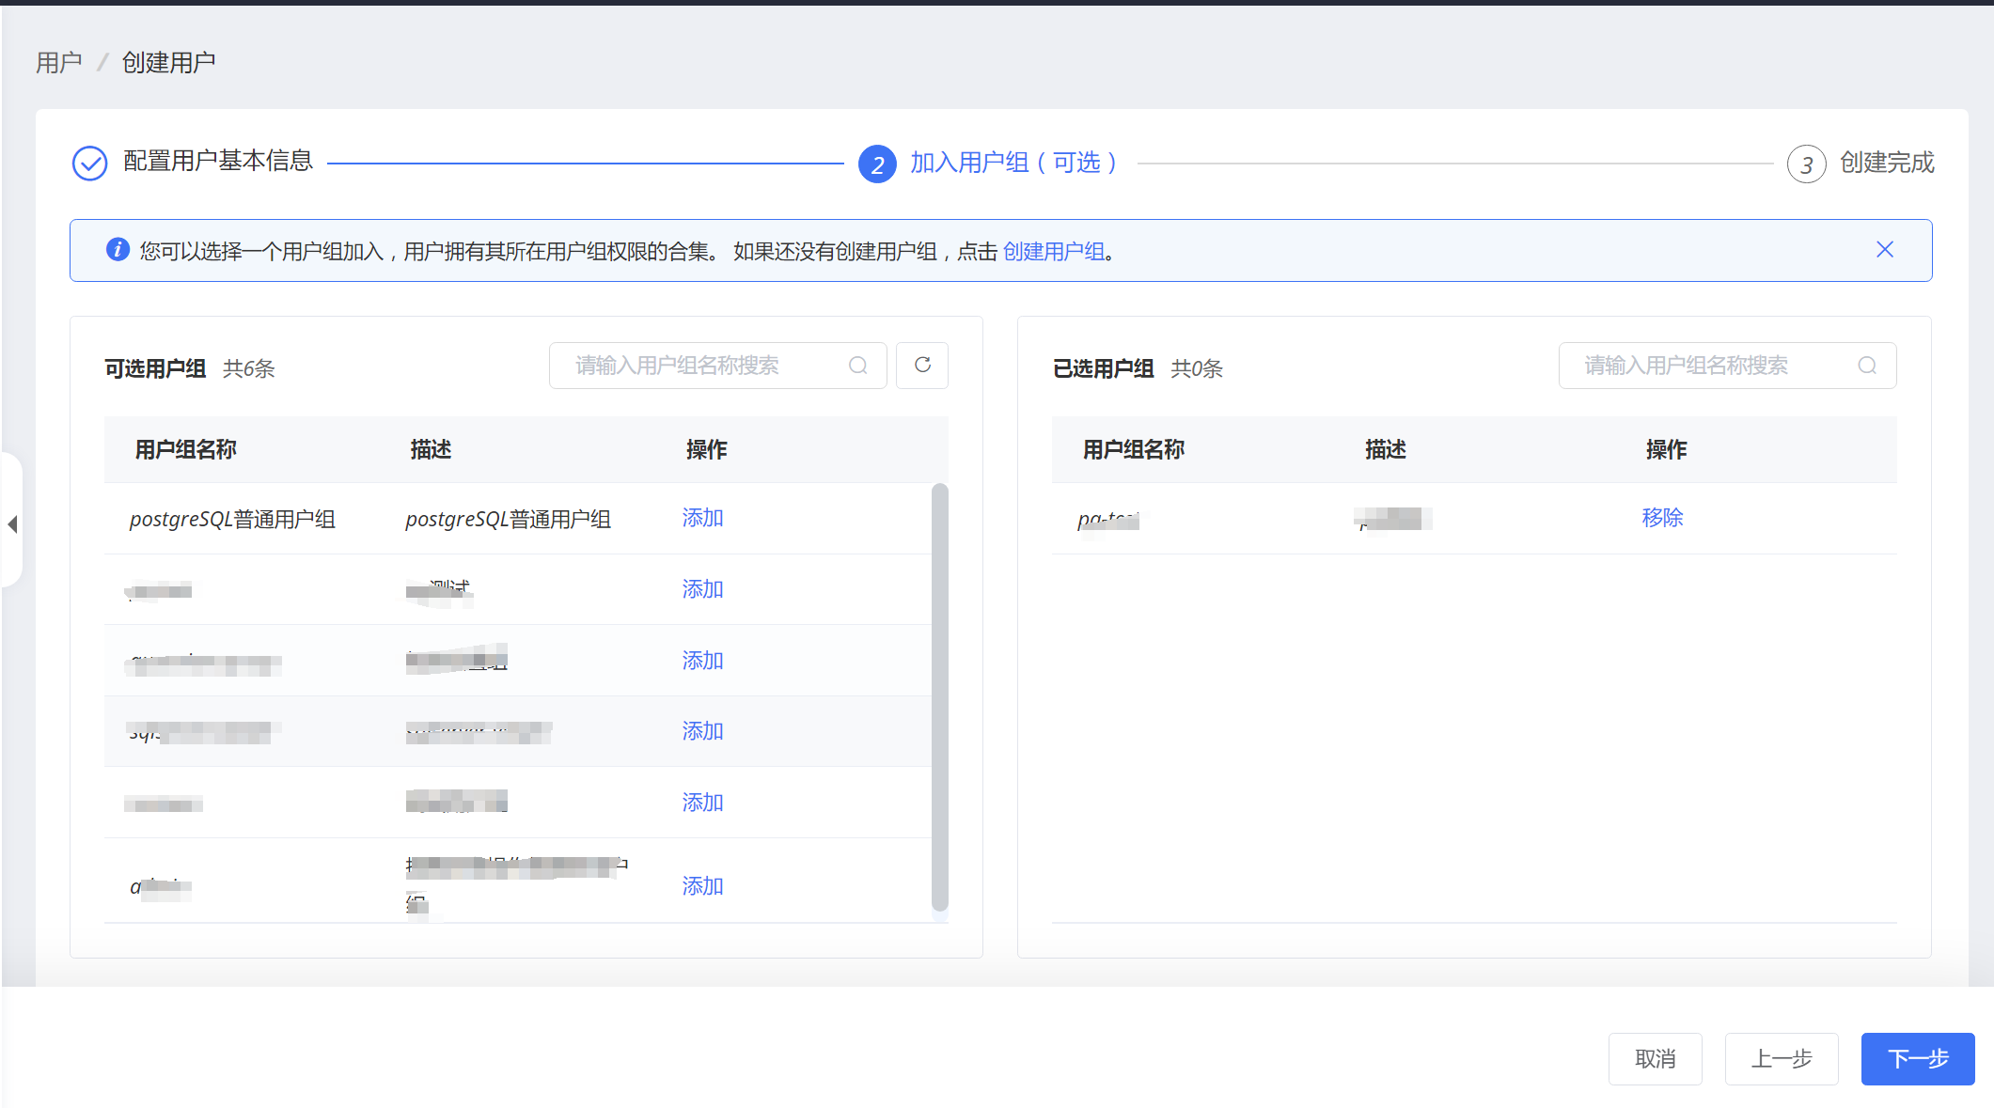Viewport: 1994px width, 1108px height.
Task: Click 描述 header in selected groups table
Action: pos(1386,450)
